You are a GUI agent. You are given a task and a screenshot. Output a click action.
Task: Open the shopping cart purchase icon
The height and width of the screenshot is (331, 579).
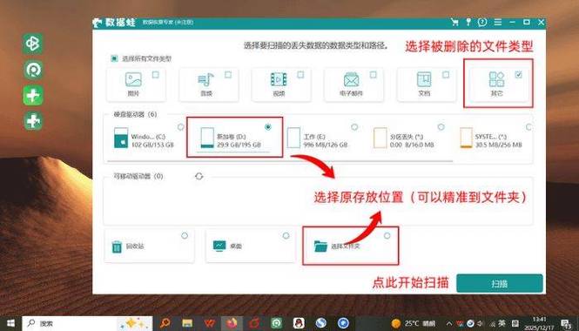click(x=454, y=22)
